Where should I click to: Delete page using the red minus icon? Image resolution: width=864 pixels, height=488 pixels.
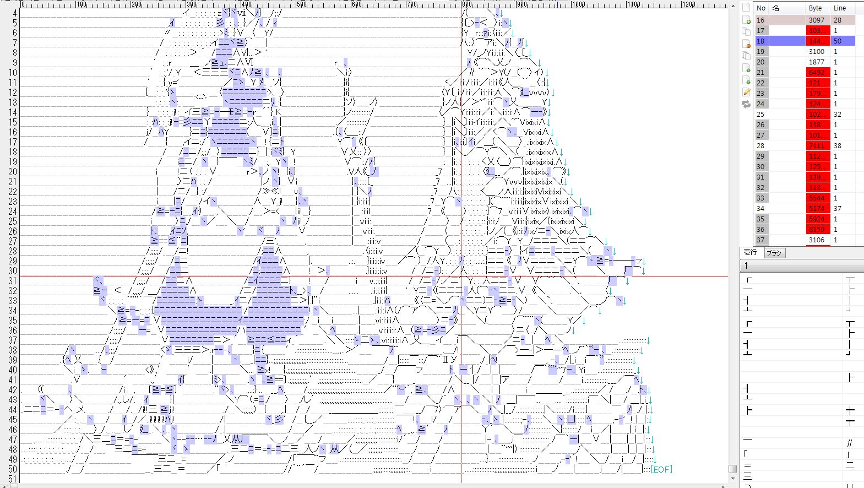point(746,44)
